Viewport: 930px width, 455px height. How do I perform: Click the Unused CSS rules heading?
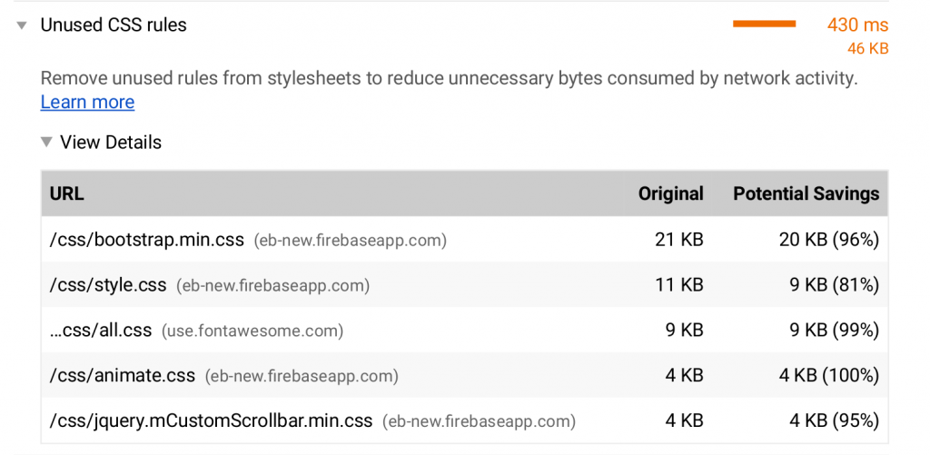(x=114, y=25)
